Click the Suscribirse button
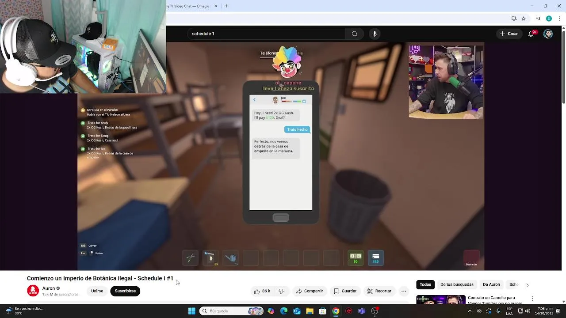Viewport: 566px width, 318px height. point(125,291)
